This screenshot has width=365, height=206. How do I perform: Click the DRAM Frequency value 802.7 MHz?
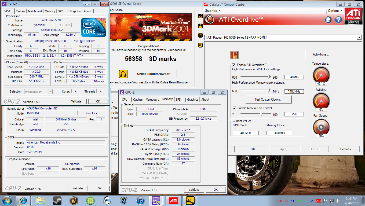(x=183, y=130)
